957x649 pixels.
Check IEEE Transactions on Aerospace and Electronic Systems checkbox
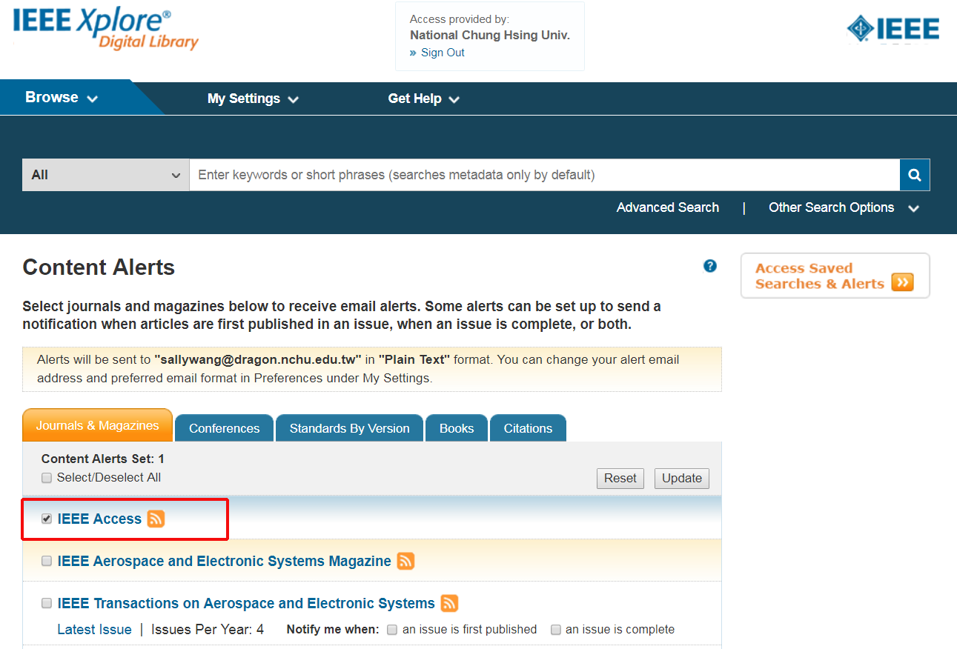coord(47,603)
